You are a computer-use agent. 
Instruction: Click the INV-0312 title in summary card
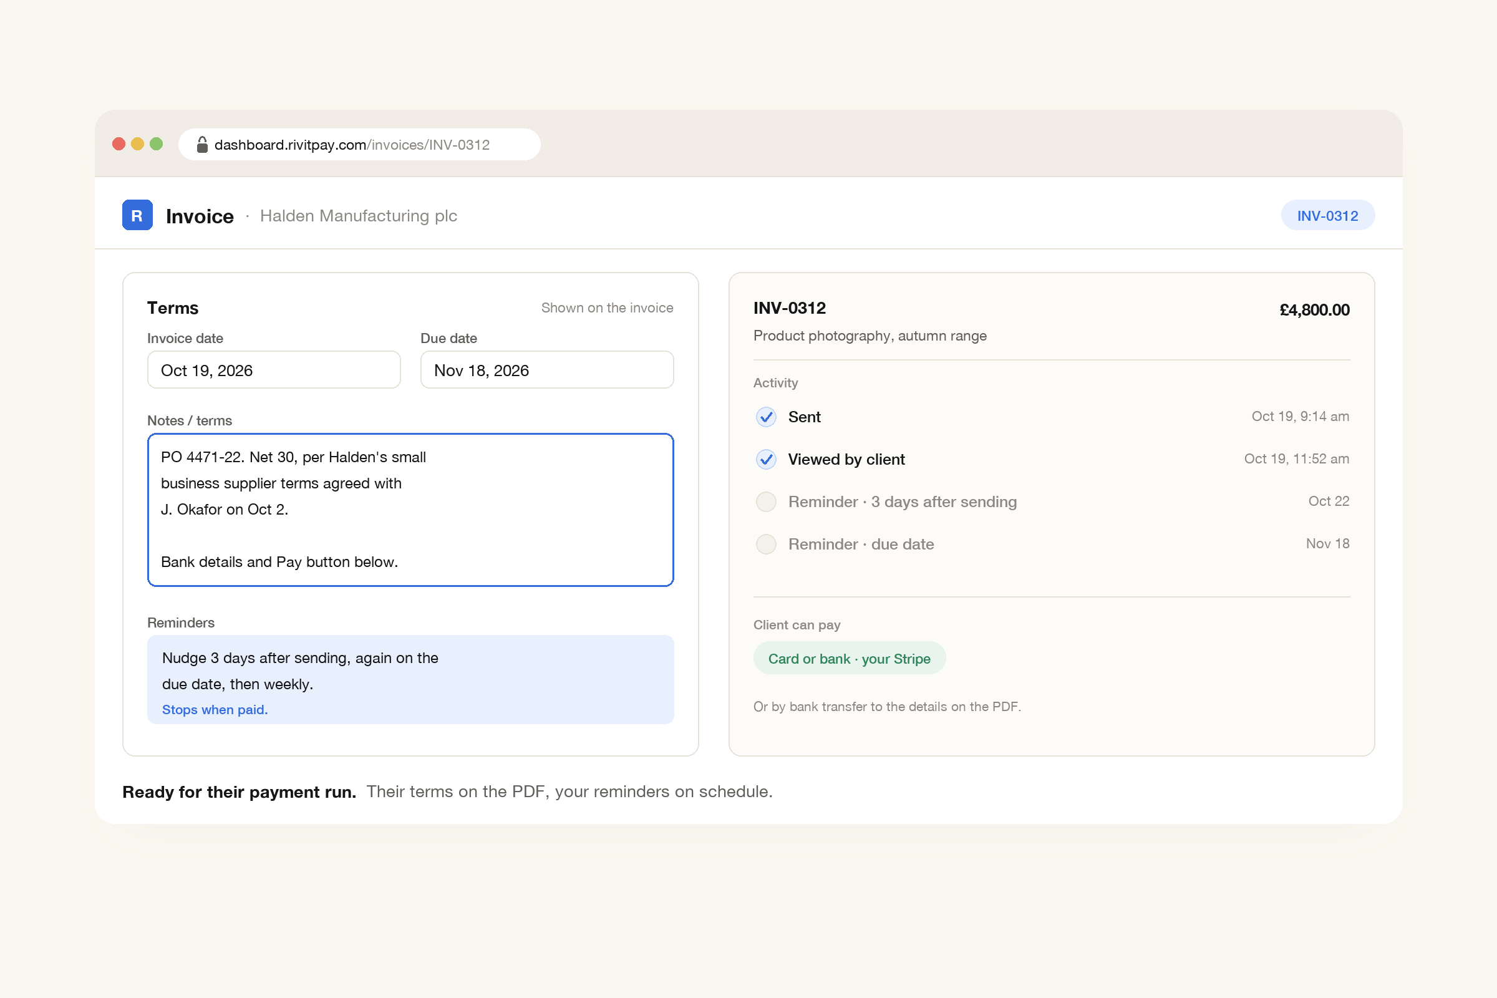pyautogui.click(x=789, y=308)
